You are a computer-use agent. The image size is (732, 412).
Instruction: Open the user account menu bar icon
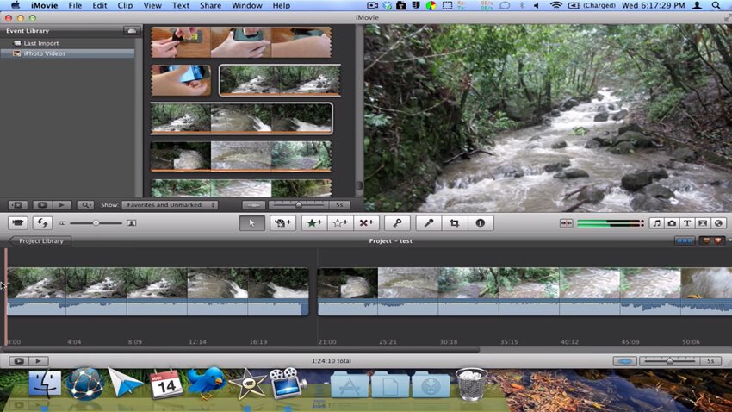(697, 6)
